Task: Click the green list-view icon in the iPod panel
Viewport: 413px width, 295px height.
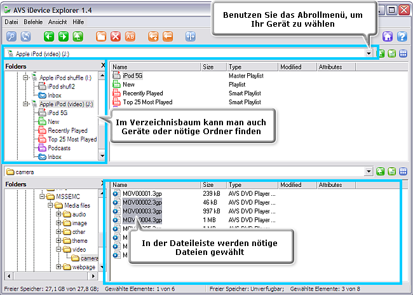Action: point(392,54)
